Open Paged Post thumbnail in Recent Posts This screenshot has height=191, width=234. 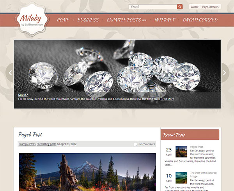181,152
